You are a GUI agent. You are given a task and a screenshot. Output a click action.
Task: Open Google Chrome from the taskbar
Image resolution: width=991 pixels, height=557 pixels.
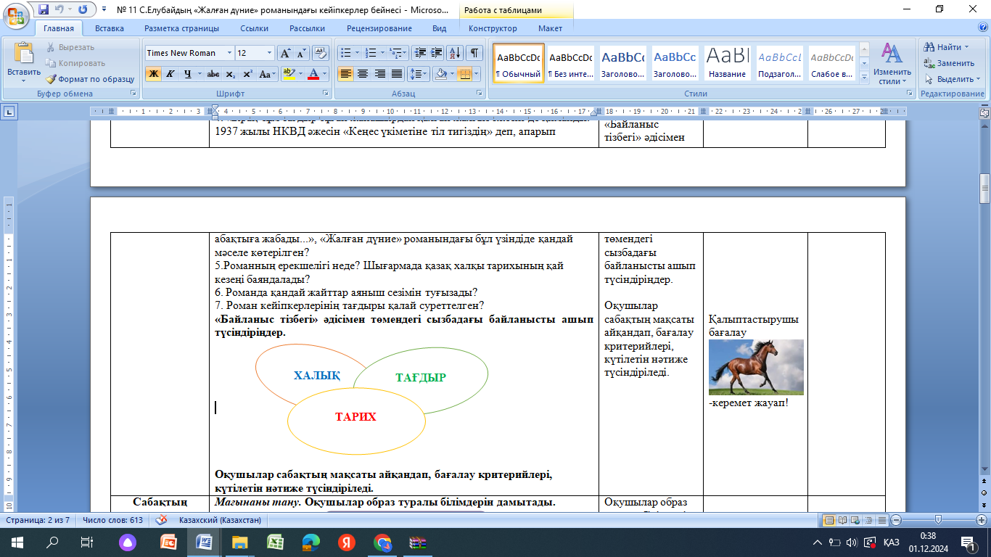382,542
